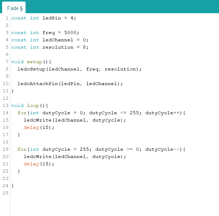219x216 pixels.
Task: Click line number 13 in the gutter
Action: coord(5,106)
